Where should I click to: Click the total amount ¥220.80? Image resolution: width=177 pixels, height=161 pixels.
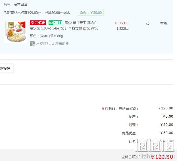point(166,108)
